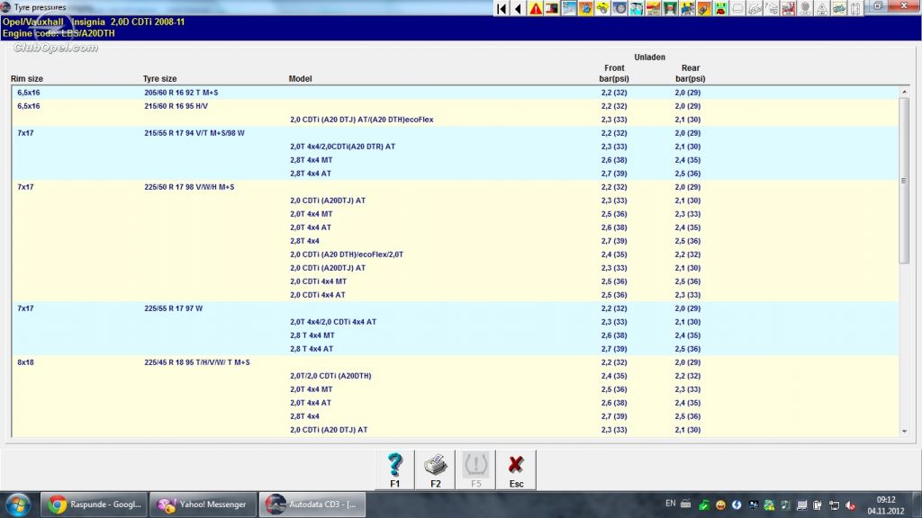The width and height of the screenshot is (922, 518).
Task: Click the cyan toolbar icon with two figures
Action: point(637,8)
